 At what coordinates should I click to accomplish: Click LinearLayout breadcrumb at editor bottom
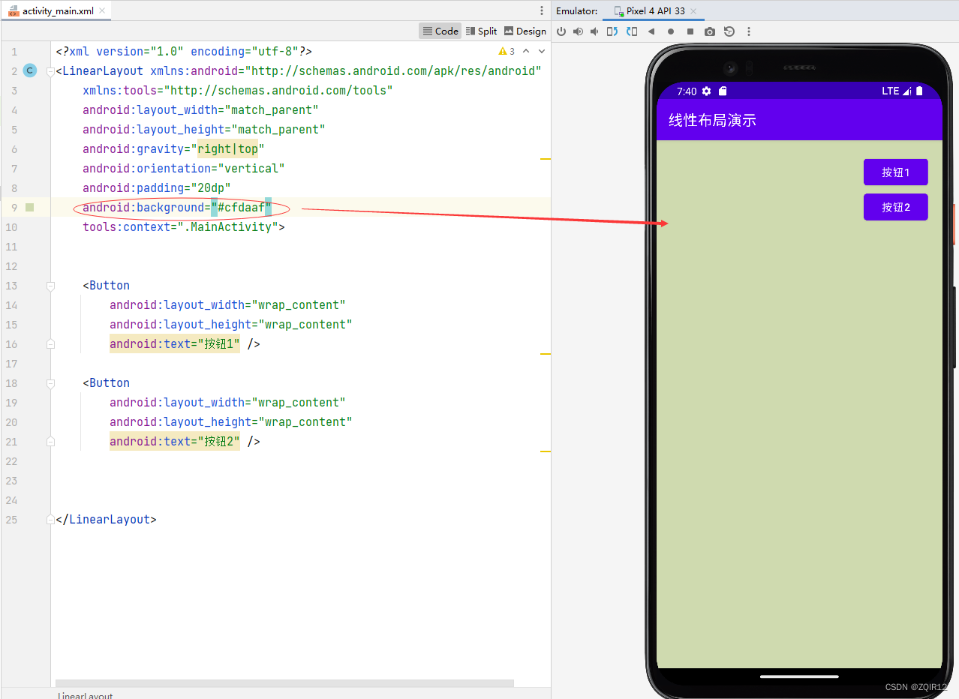[85, 695]
